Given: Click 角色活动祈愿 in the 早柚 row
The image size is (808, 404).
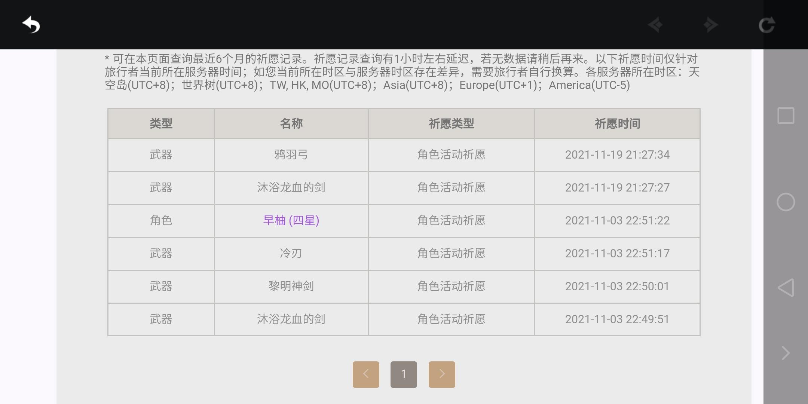Looking at the screenshot, I should pos(452,220).
